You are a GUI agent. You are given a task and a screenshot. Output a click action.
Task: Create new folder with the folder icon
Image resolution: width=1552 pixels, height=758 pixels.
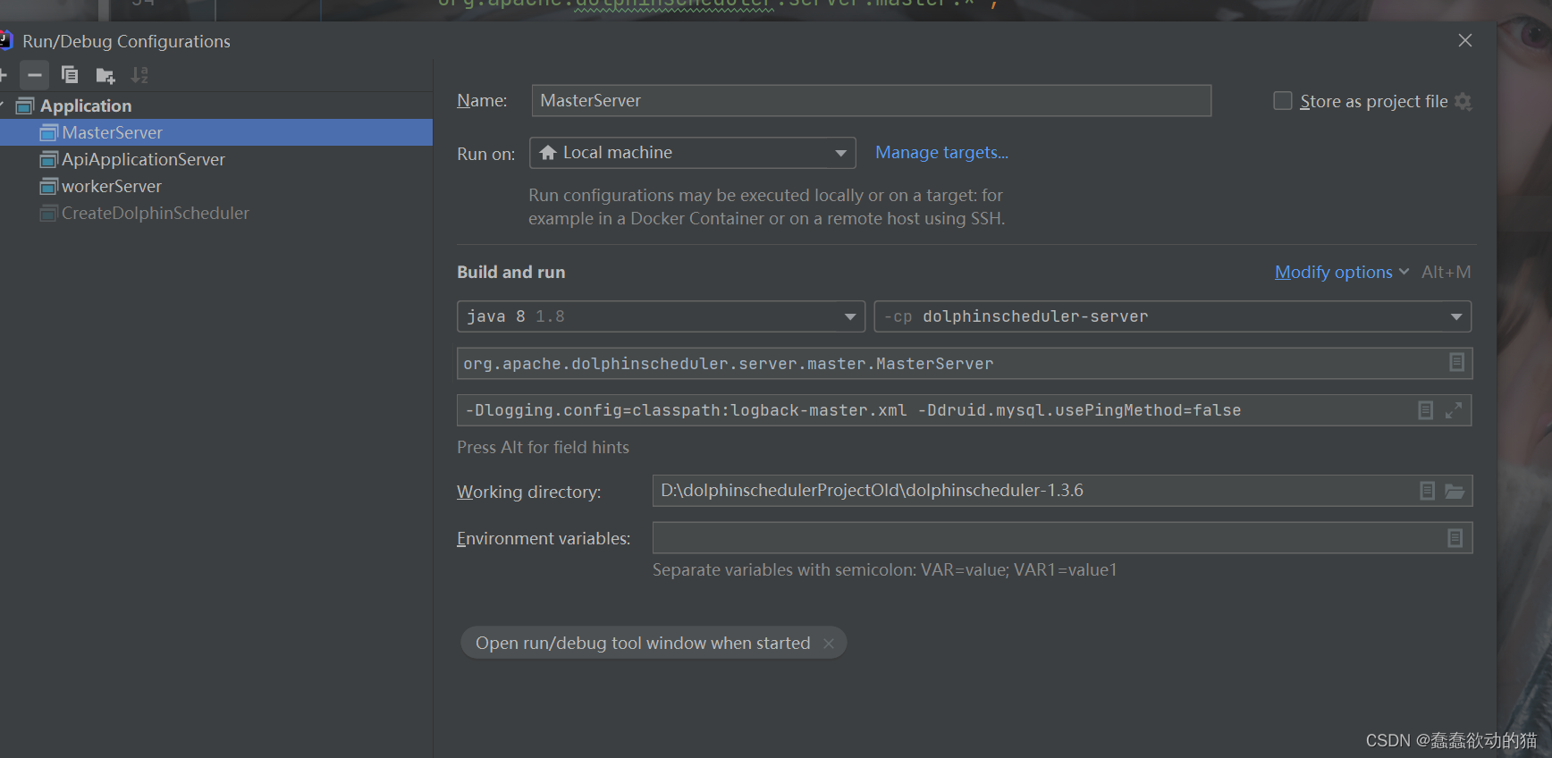click(105, 76)
